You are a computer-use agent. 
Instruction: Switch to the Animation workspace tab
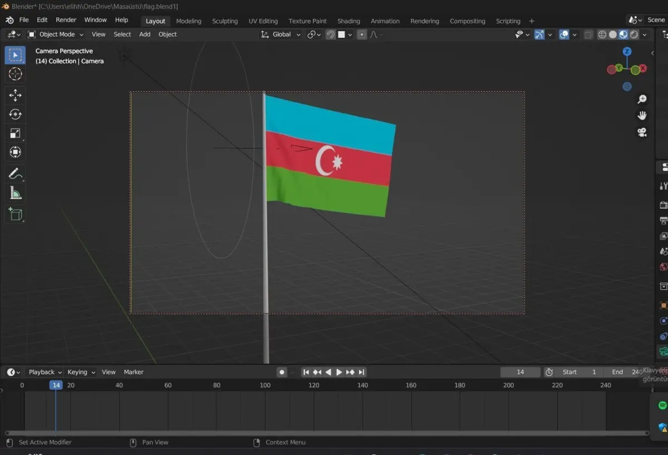tap(385, 21)
